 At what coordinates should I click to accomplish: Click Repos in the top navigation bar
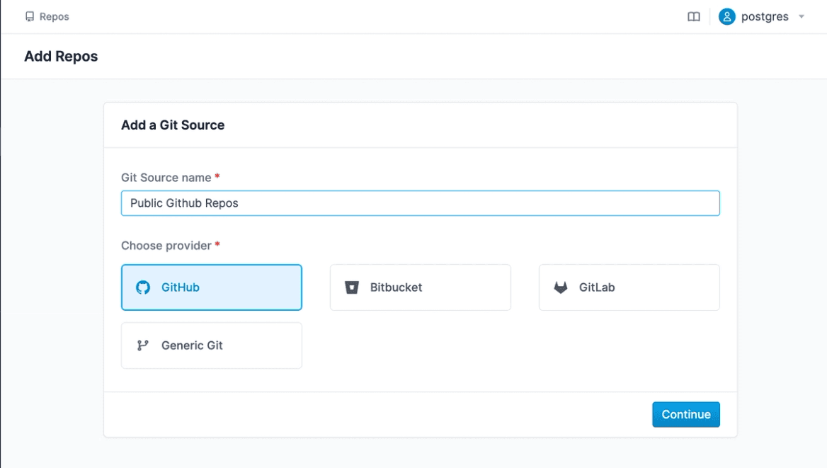point(47,16)
